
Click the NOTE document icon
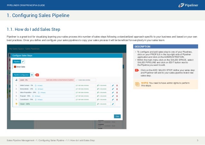137,84
